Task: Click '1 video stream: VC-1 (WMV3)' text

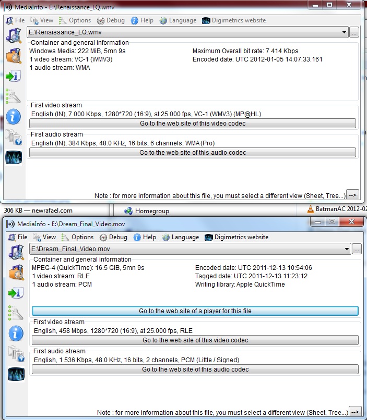Action: [71, 59]
